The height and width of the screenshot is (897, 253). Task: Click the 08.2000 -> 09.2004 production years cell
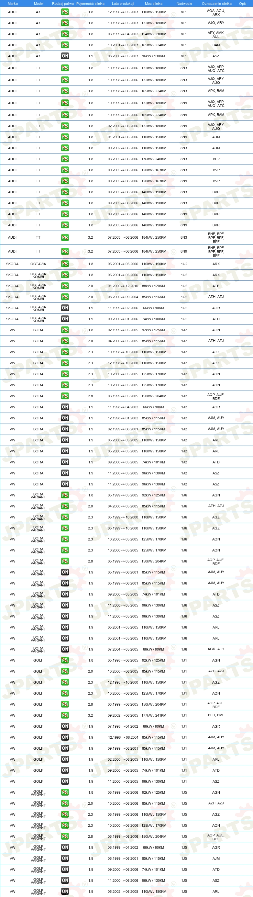point(123,297)
